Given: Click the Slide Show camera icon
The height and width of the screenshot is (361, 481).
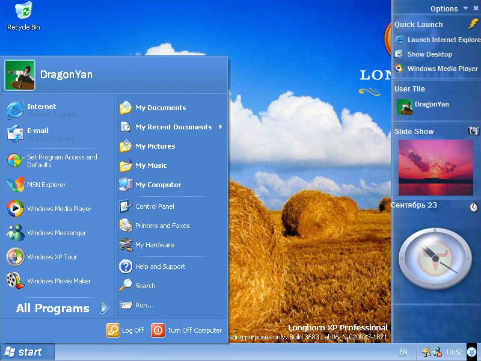Looking at the screenshot, I should (473, 131).
